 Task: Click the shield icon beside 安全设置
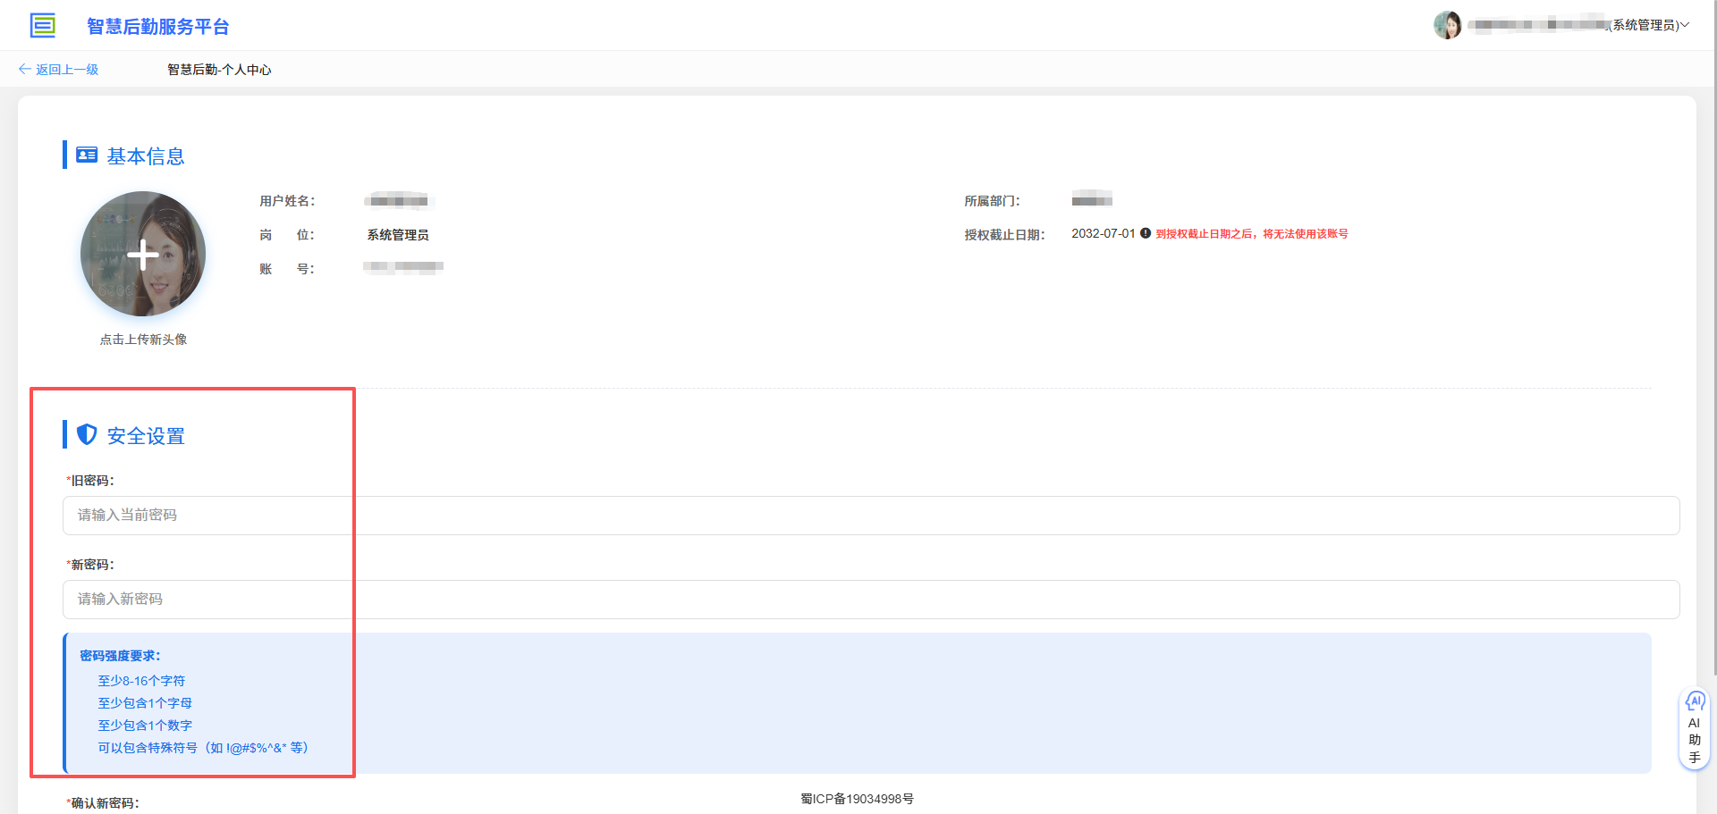(87, 435)
